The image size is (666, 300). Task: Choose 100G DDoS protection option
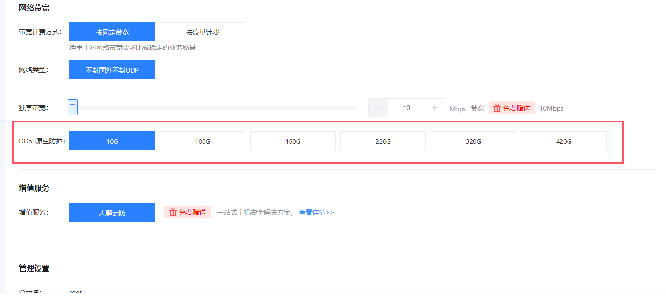(203, 141)
